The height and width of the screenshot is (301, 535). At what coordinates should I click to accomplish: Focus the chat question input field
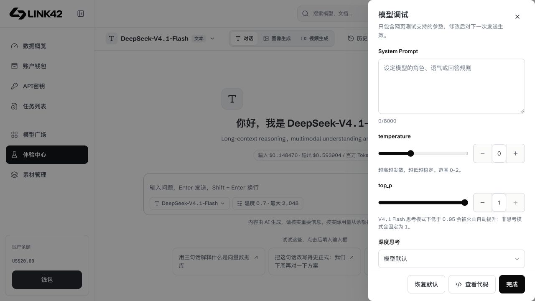[x=256, y=187]
